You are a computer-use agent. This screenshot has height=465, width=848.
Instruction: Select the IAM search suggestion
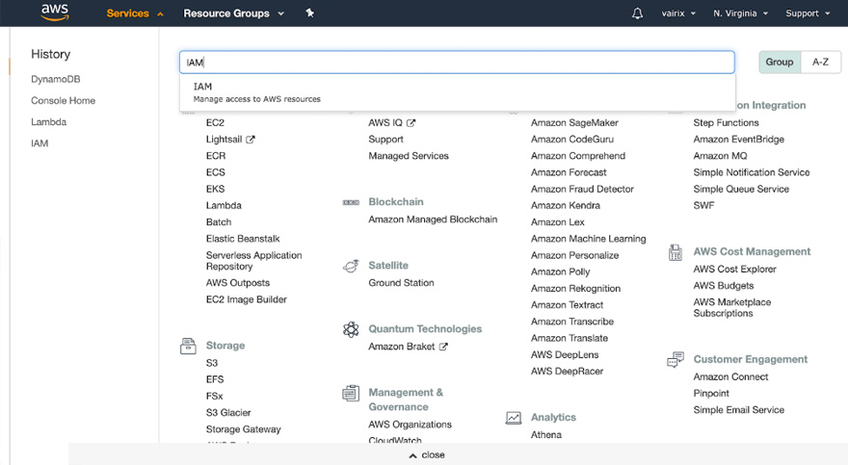point(457,92)
